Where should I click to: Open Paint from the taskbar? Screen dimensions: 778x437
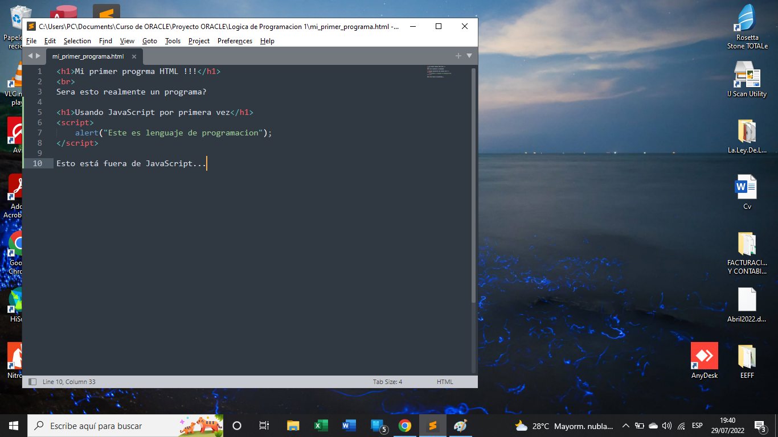[x=460, y=426]
